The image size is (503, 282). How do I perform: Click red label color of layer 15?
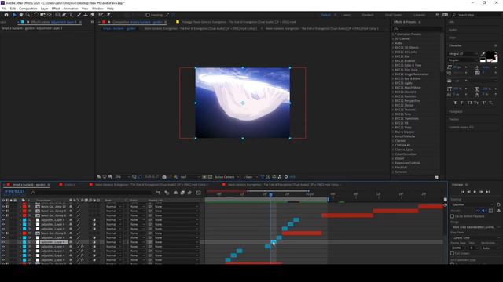click(24, 233)
